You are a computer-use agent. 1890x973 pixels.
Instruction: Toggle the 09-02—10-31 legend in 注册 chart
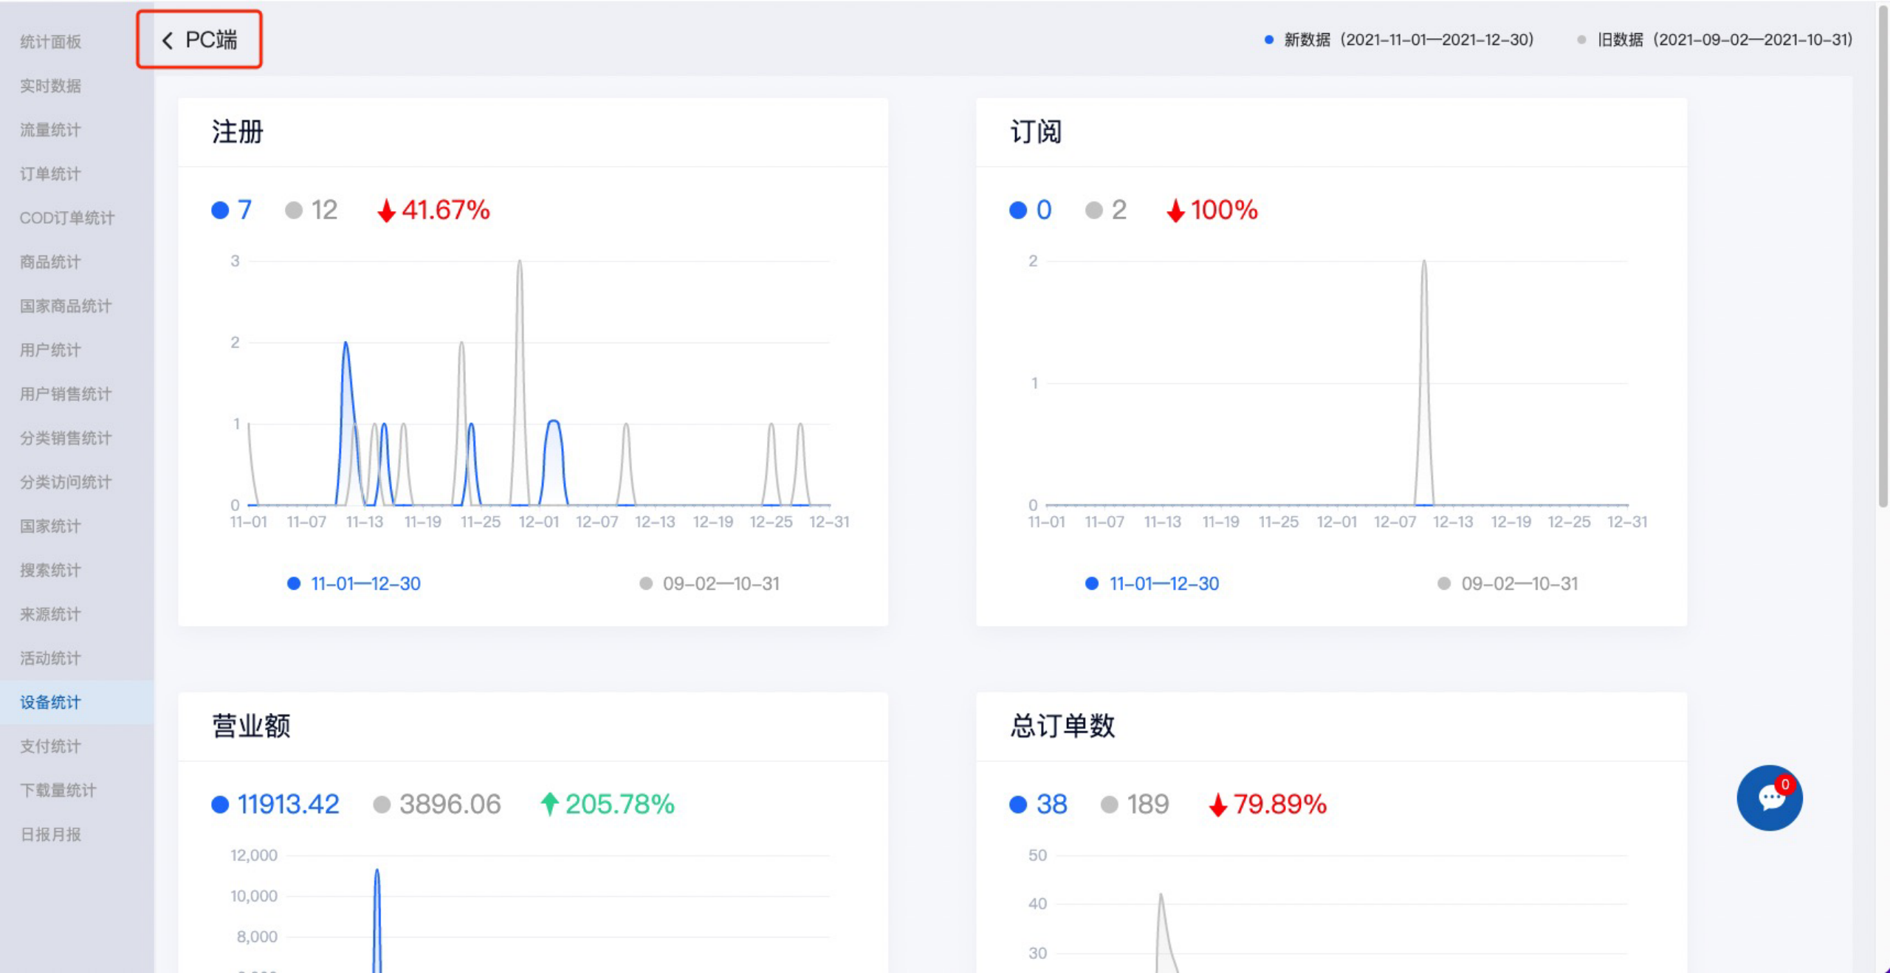[709, 584]
